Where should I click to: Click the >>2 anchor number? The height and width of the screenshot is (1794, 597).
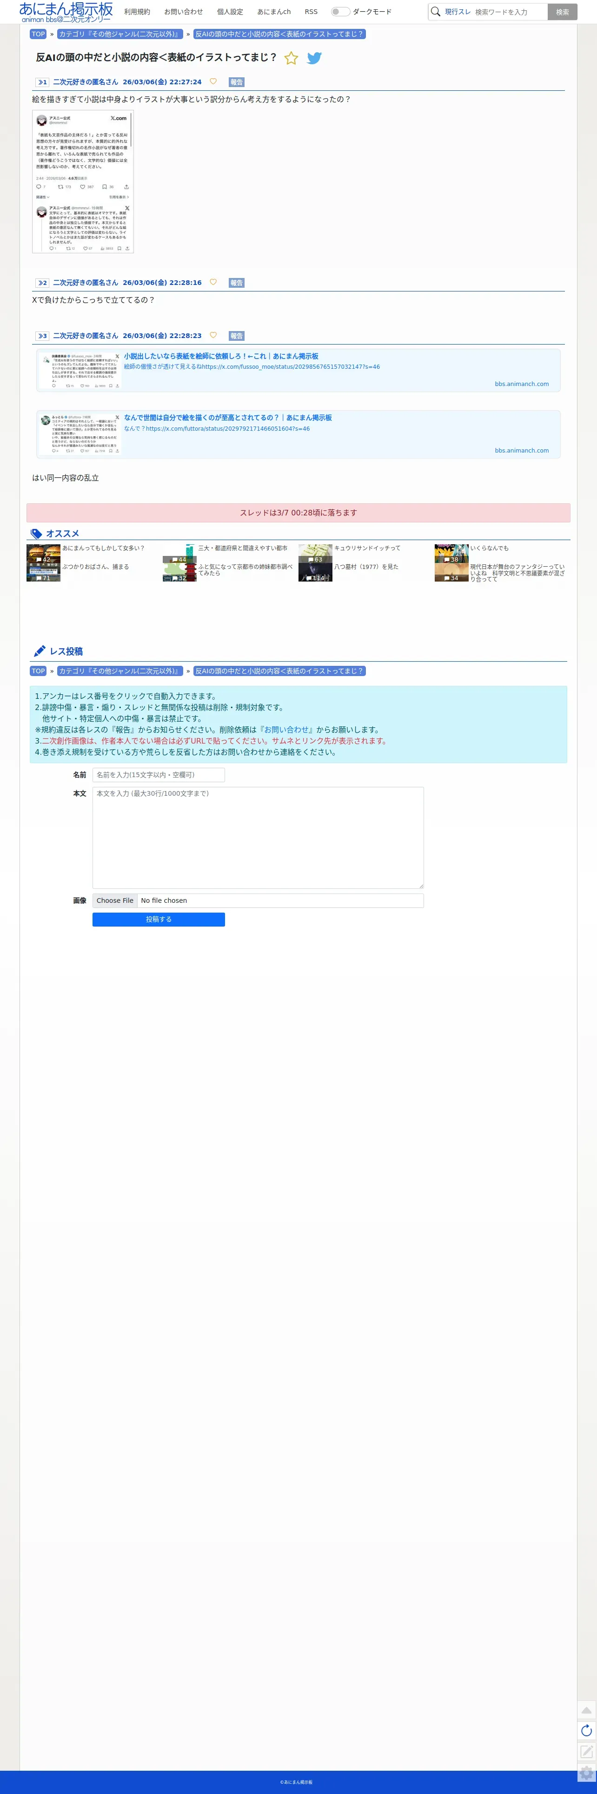(x=42, y=283)
